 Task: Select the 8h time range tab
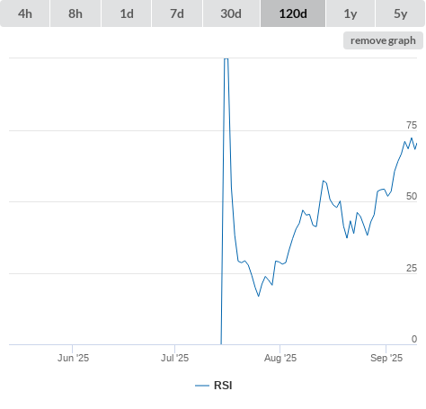click(75, 13)
